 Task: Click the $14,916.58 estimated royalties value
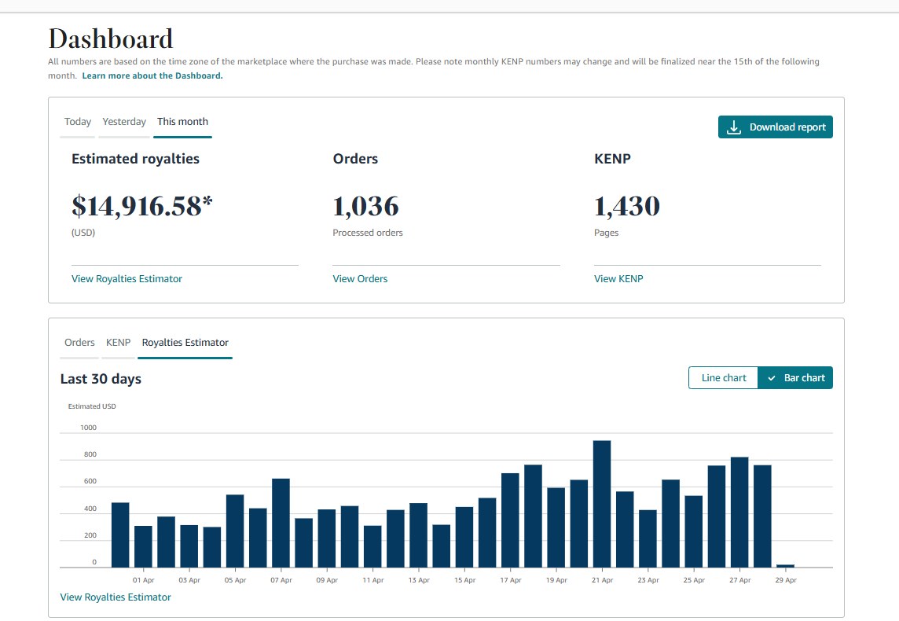coord(141,206)
